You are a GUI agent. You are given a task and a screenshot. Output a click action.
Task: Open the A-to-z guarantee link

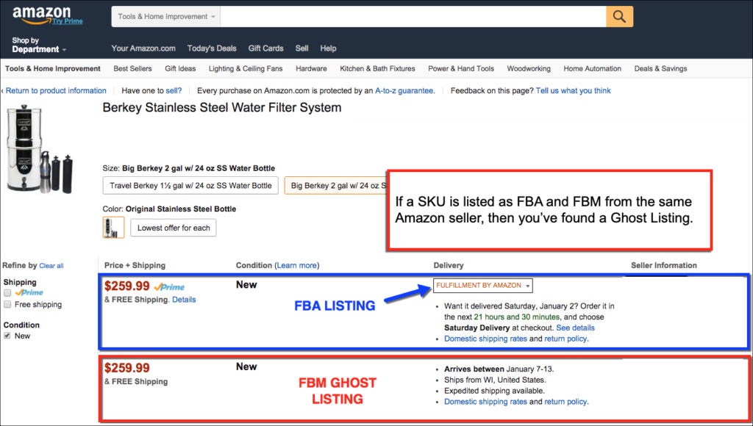click(x=405, y=90)
